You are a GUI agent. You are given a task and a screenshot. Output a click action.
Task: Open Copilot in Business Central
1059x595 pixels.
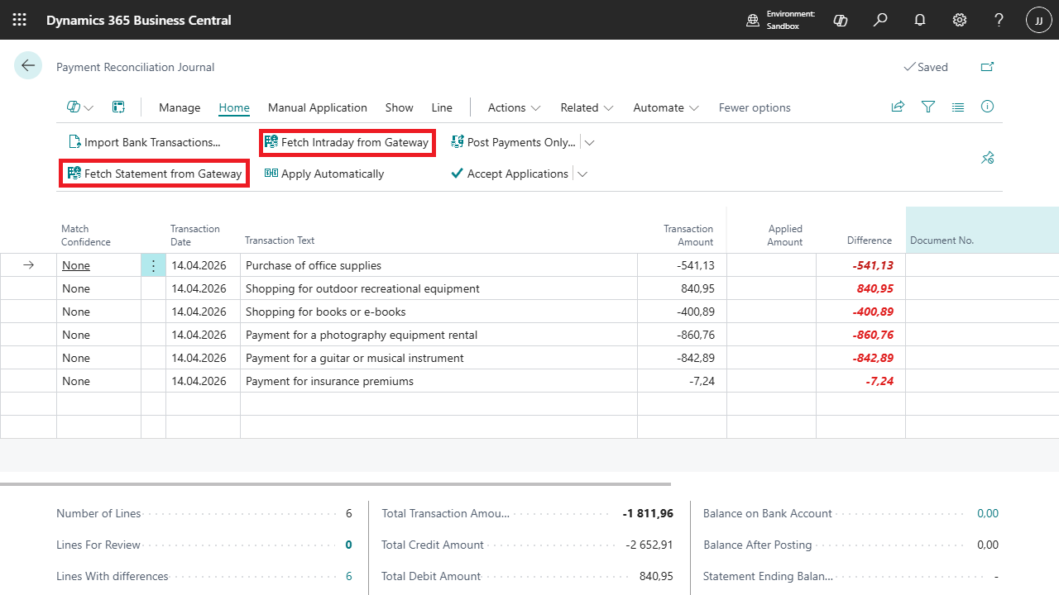[840, 19]
